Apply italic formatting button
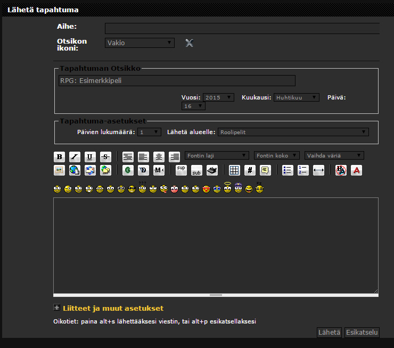This screenshot has width=394, height=348. pos(75,156)
